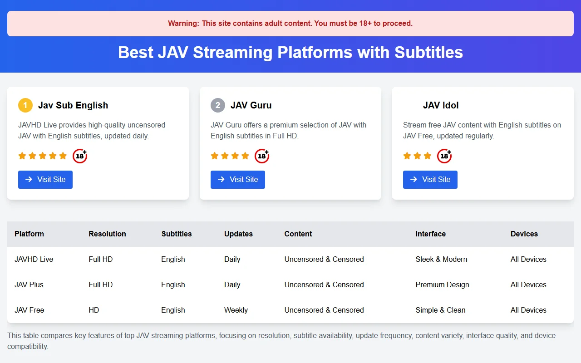Select the Platform column header
This screenshot has height=363, width=581.
pyautogui.click(x=29, y=234)
